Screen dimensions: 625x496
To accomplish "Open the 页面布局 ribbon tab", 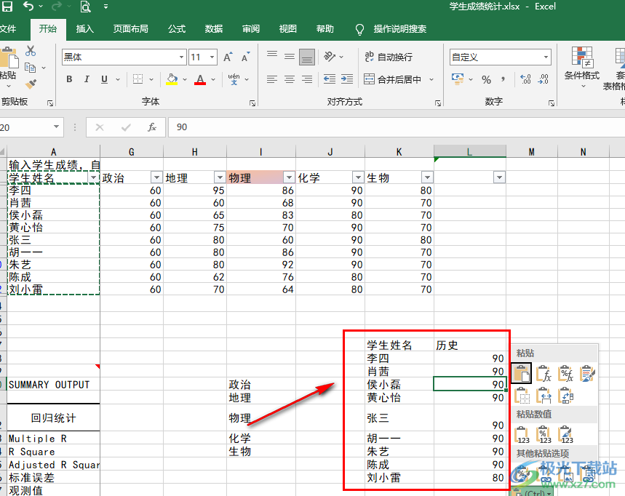I will [x=131, y=28].
